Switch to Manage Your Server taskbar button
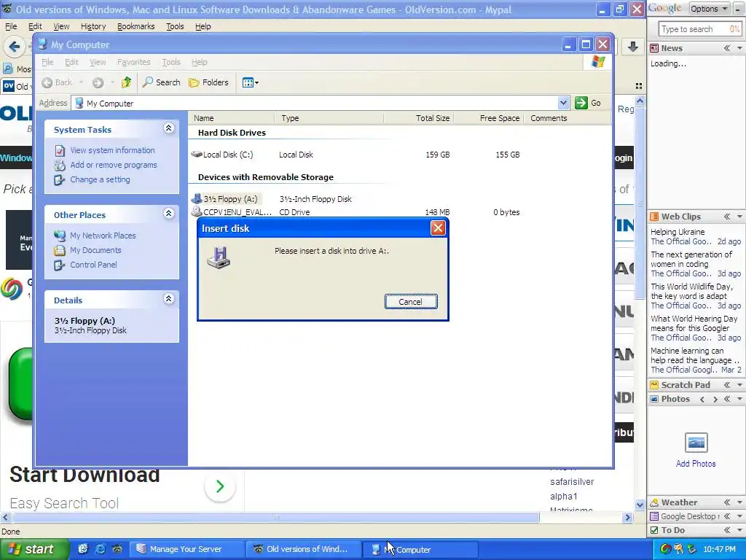746x560 pixels. point(186,549)
